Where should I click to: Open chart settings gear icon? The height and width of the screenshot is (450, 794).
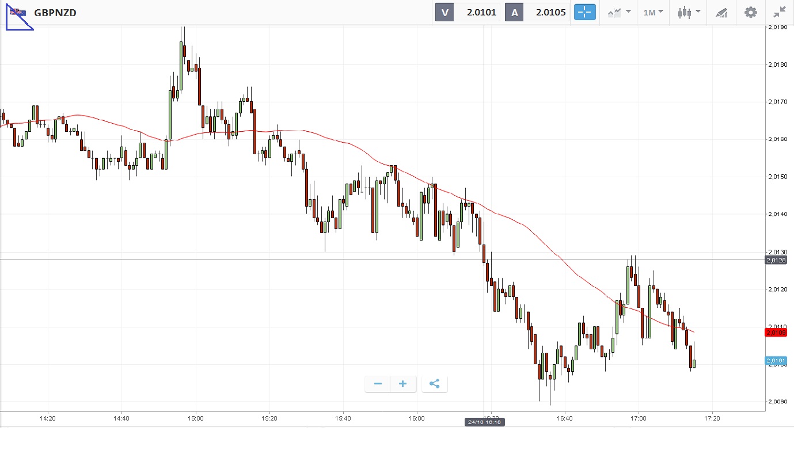click(x=751, y=12)
